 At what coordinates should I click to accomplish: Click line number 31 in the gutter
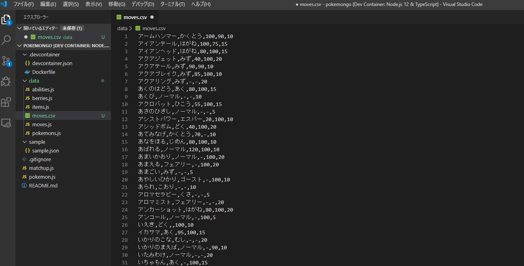[125, 263]
